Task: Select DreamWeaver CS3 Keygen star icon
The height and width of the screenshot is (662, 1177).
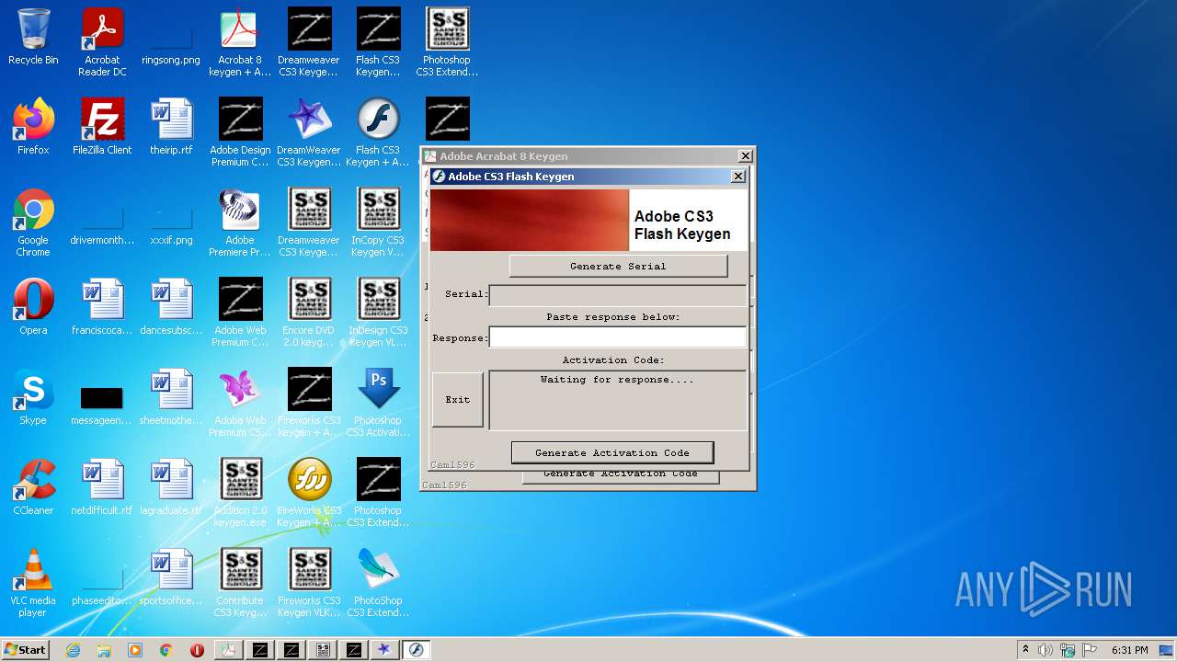Action: point(309,132)
